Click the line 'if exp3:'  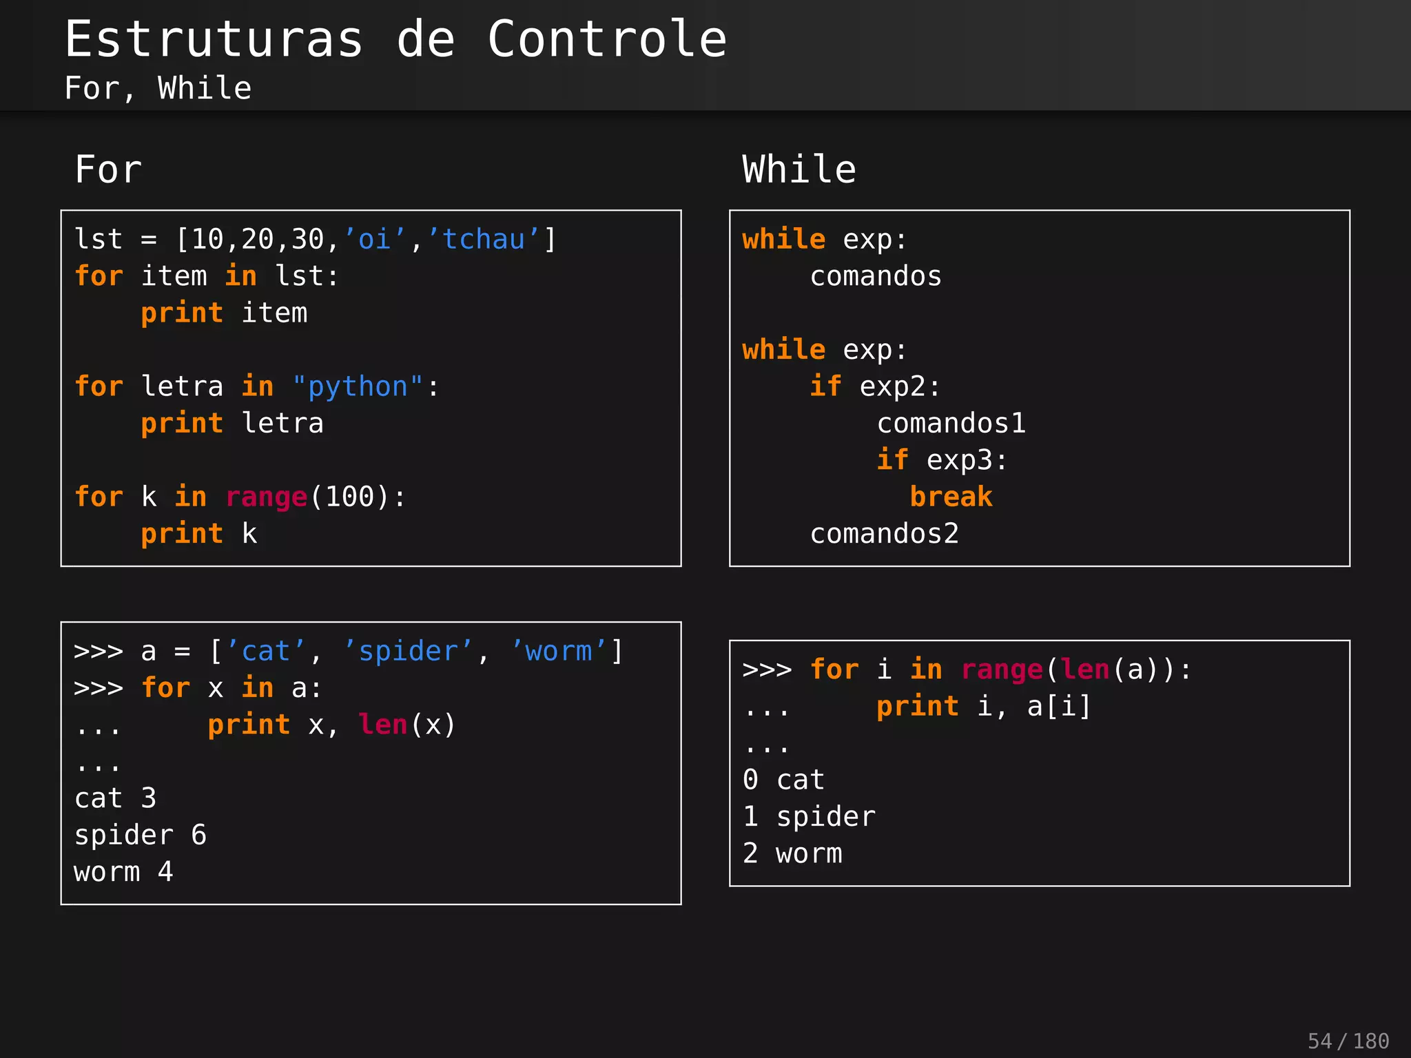942,460
